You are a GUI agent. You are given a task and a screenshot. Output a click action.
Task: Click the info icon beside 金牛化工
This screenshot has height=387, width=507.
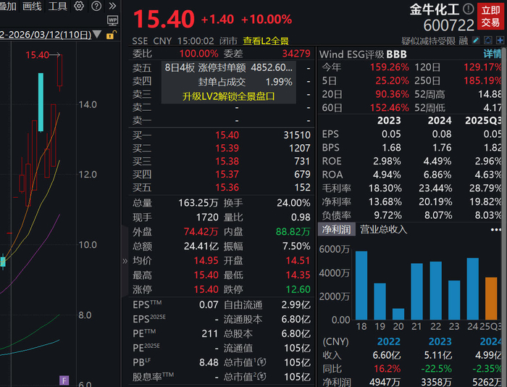click(468, 9)
